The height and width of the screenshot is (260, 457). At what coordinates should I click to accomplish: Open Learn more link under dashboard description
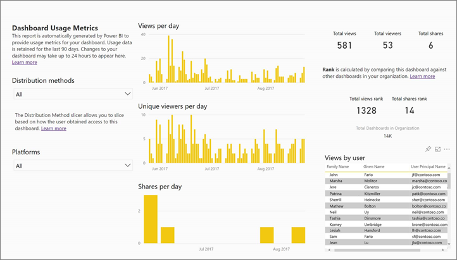point(24,63)
